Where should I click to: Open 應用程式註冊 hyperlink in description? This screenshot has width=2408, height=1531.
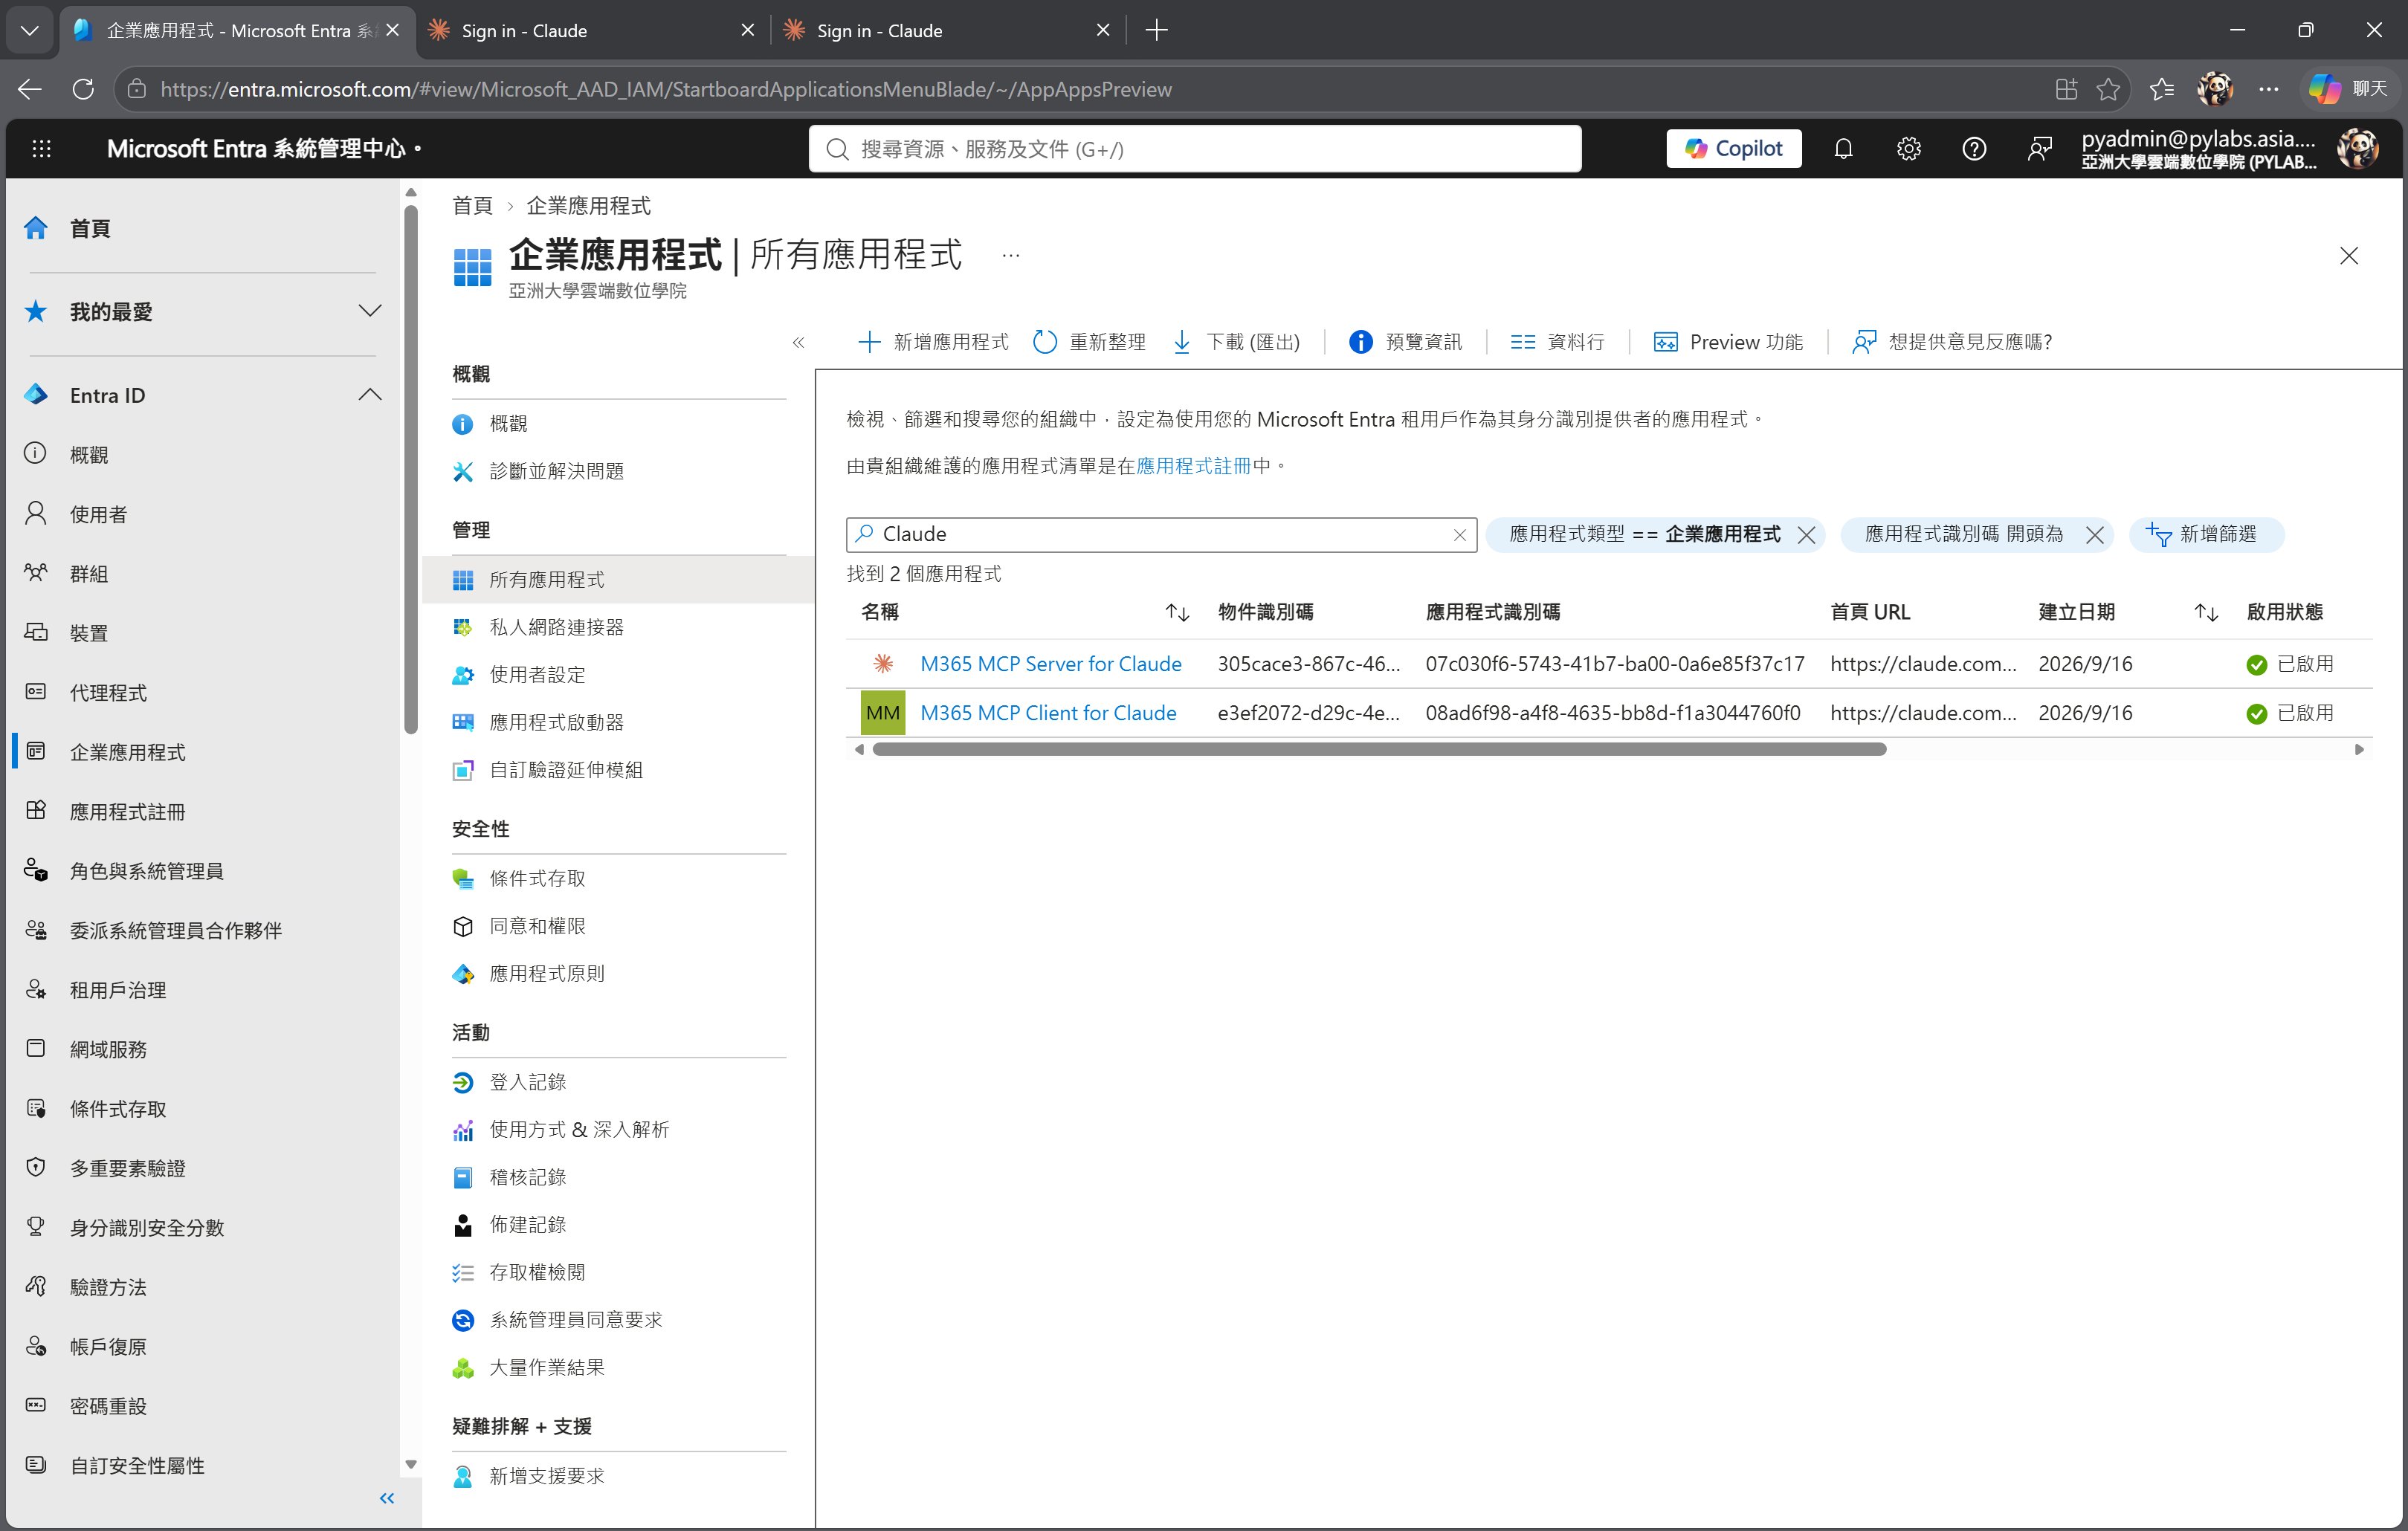[1193, 466]
